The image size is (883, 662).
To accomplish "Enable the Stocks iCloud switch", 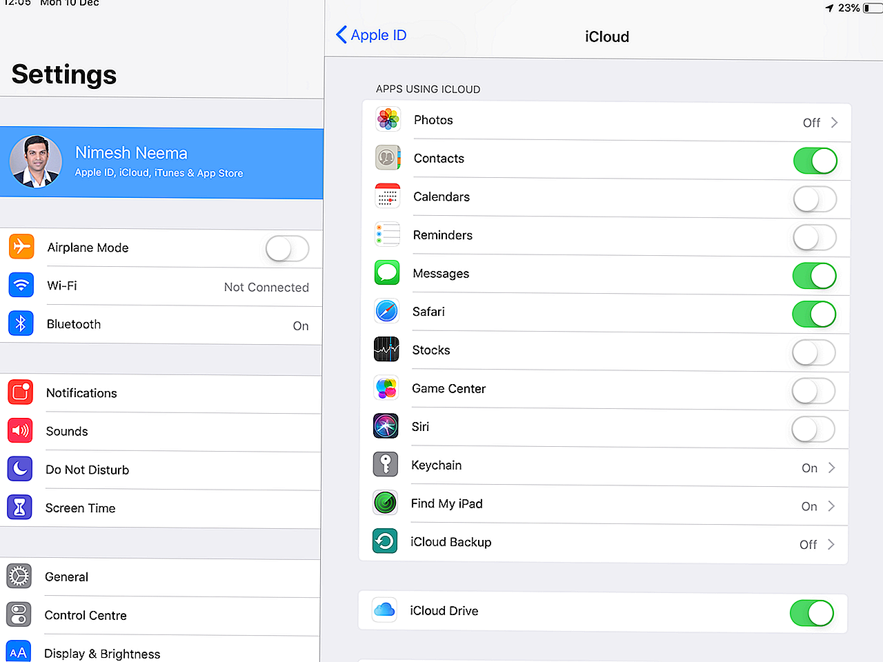I will [x=814, y=352].
